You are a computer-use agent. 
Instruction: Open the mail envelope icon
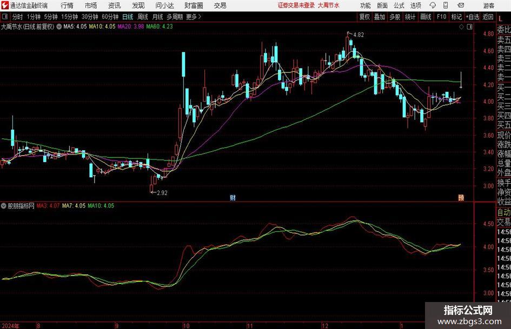[461, 5]
